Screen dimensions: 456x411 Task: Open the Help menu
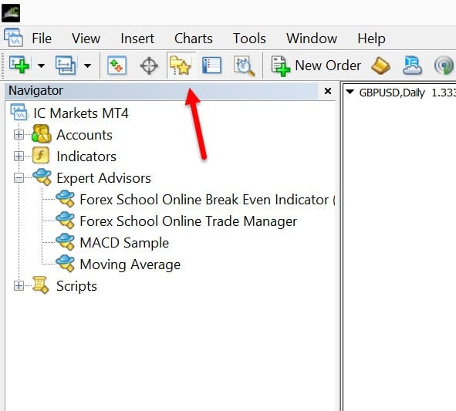[x=371, y=39]
